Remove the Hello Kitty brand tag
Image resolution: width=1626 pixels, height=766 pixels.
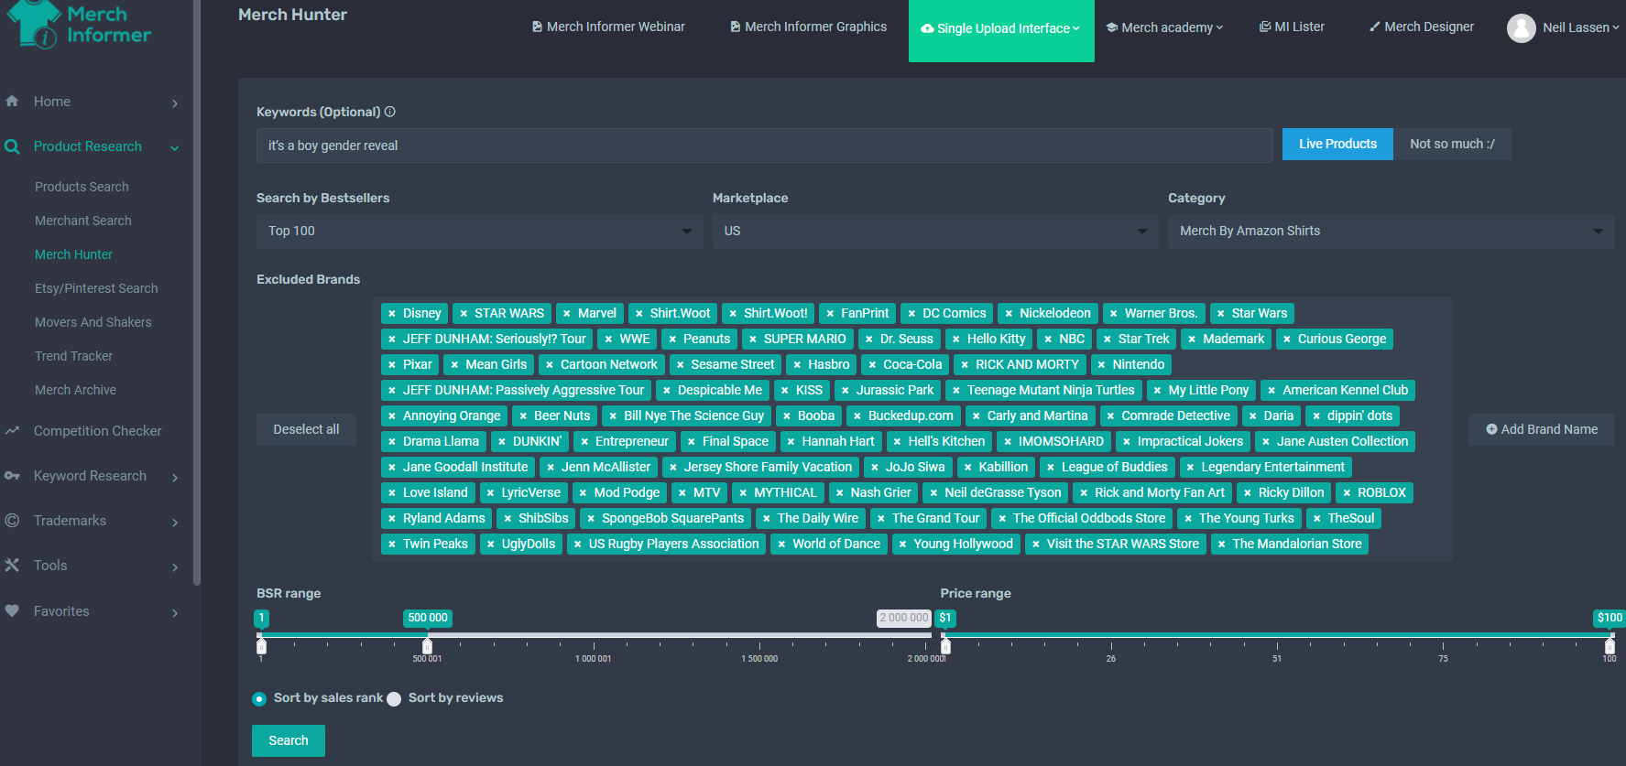[956, 340]
